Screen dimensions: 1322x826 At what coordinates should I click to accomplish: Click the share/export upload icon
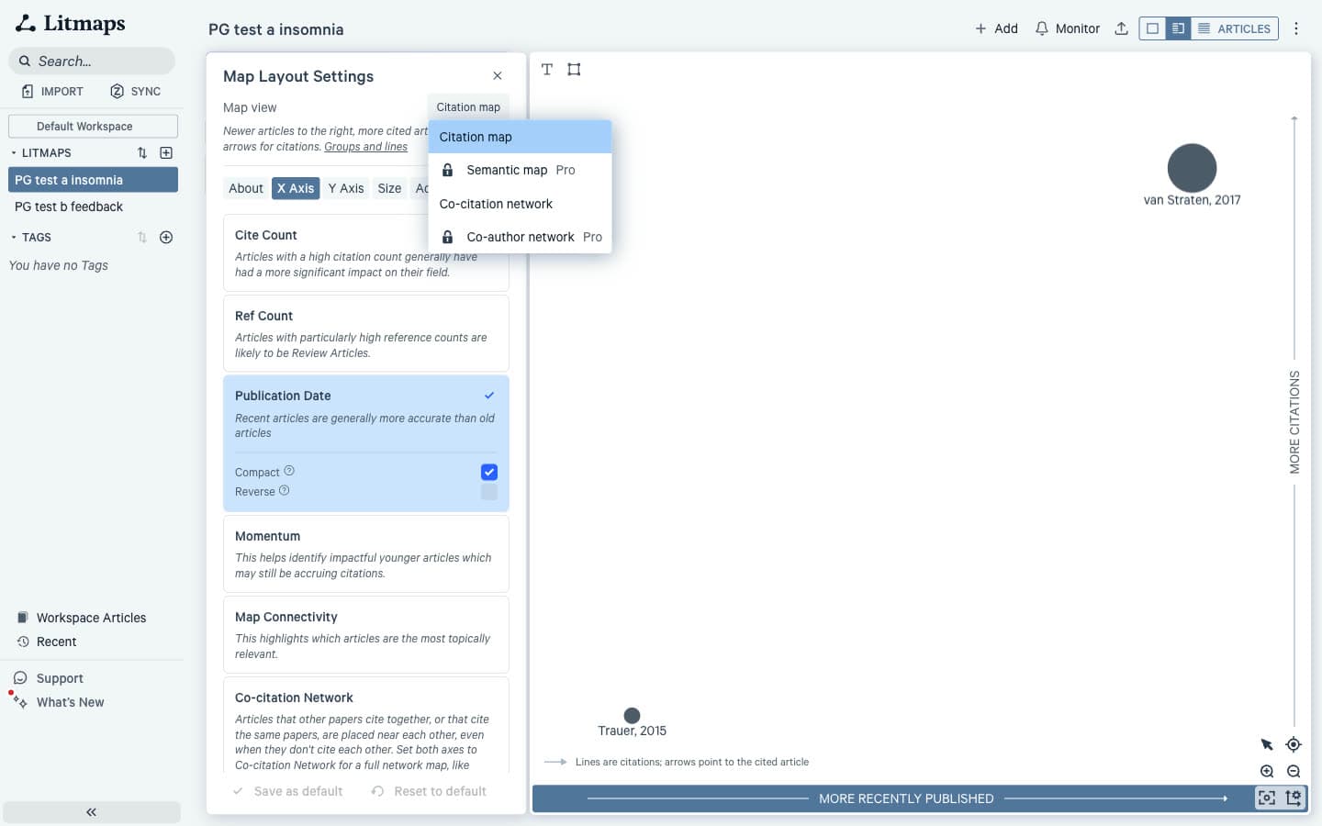point(1121,28)
